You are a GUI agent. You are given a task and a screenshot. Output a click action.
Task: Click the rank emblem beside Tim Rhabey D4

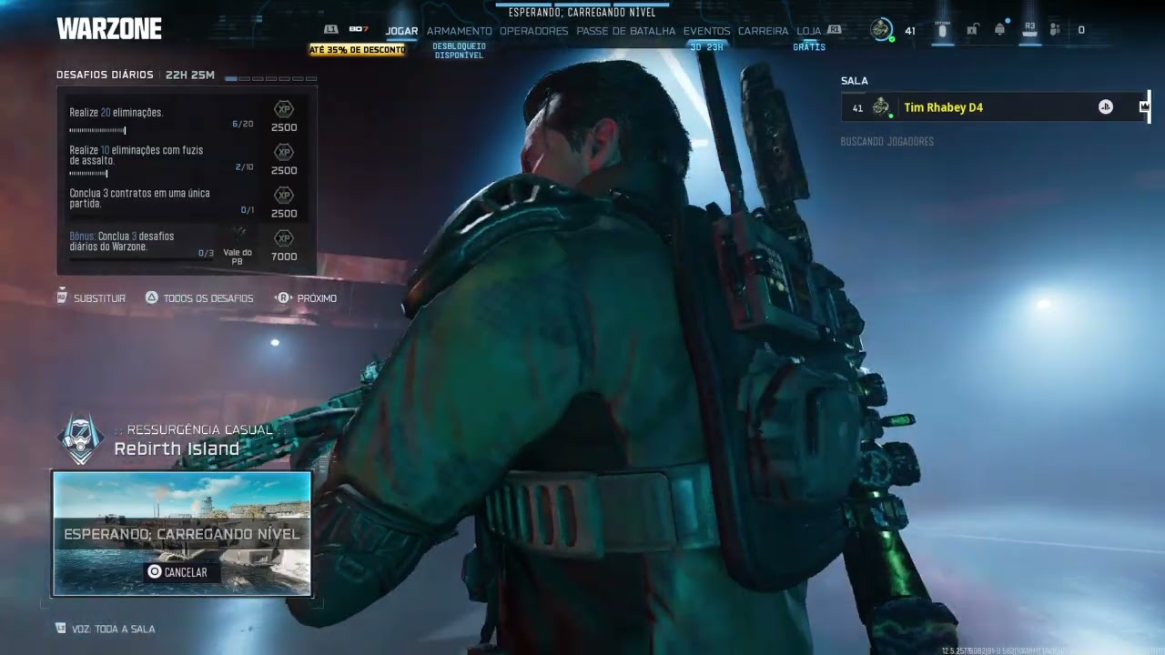pos(880,107)
